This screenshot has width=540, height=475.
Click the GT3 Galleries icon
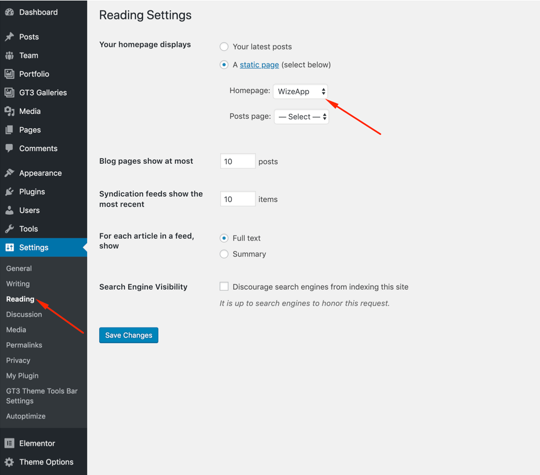click(x=10, y=93)
